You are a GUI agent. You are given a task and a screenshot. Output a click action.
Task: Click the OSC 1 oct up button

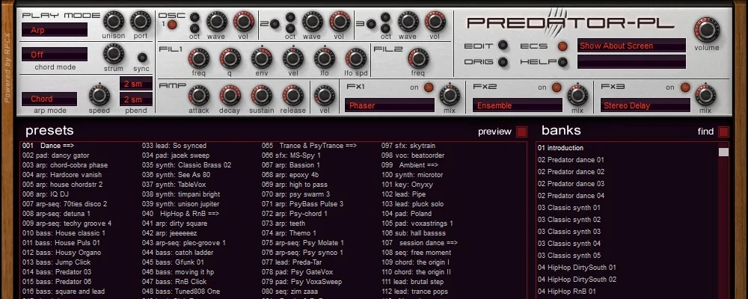194,17
